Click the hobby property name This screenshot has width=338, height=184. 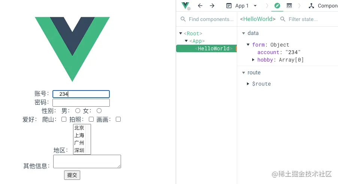tap(265, 60)
